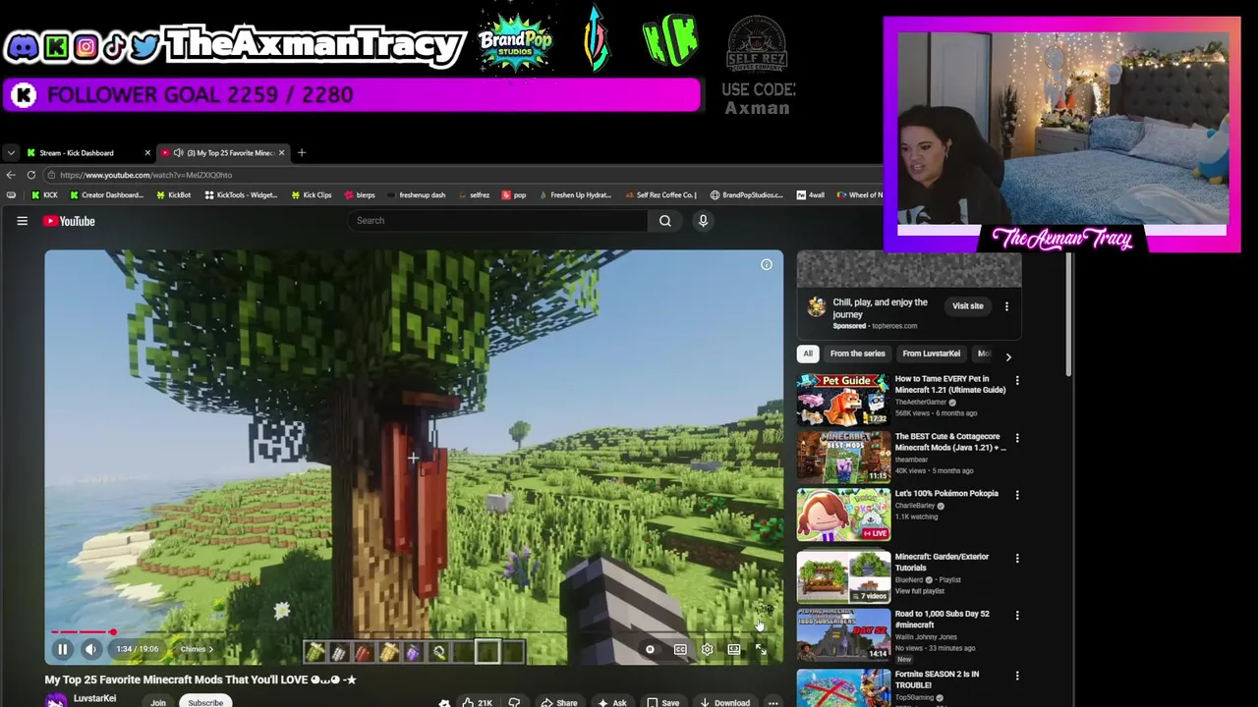The image size is (1258, 707).
Task: Open the Kick Clips bookmark
Action: coord(312,195)
